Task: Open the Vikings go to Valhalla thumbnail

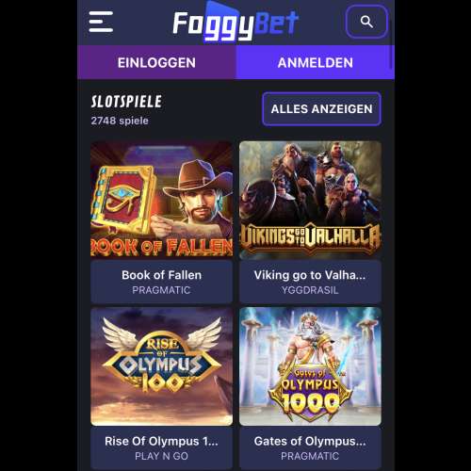Action: tap(310, 200)
